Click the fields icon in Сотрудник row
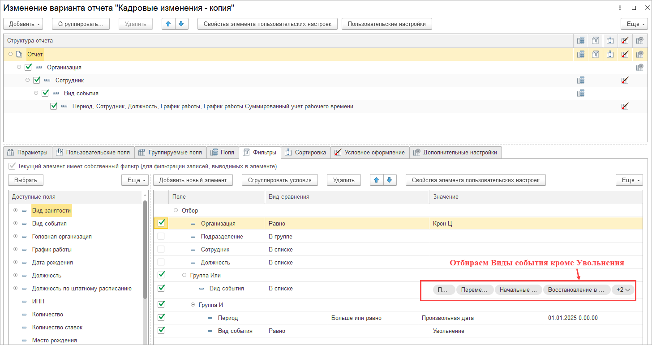This screenshot has width=652, height=345. click(581, 81)
